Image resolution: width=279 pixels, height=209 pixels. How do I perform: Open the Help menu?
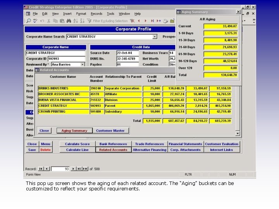tap(137, 14)
